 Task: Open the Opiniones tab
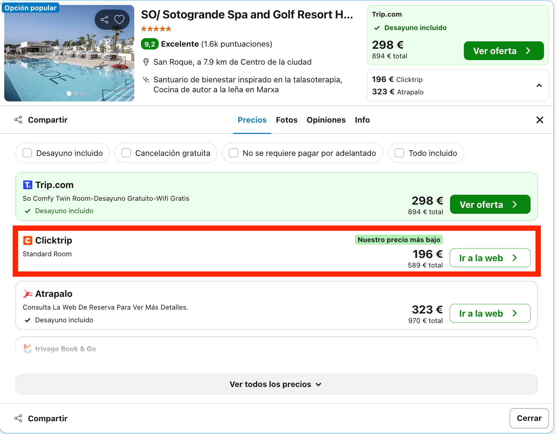click(326, 120)
